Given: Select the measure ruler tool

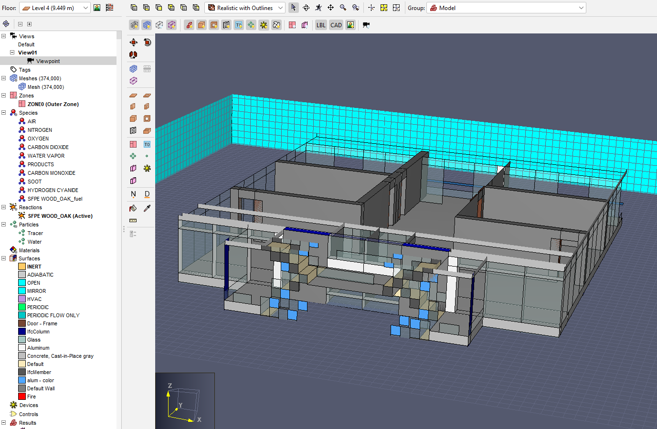Looking at the screenshot, I should (133, 220).
